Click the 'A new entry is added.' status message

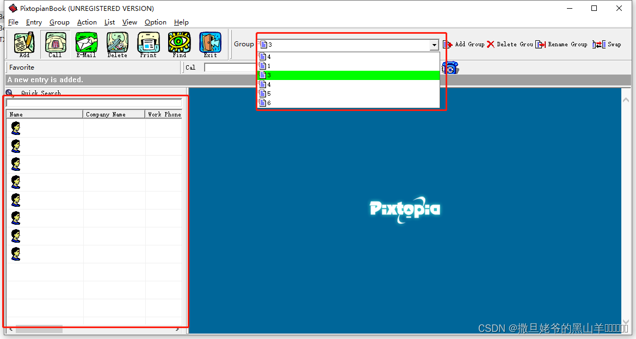(x=45, y=79)
